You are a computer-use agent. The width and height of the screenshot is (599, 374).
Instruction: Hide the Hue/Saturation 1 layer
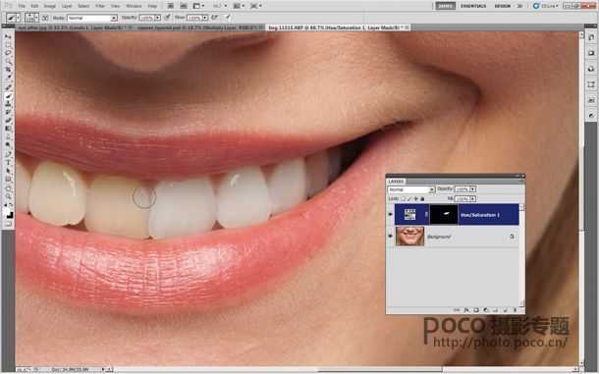[x=390, y=214]
